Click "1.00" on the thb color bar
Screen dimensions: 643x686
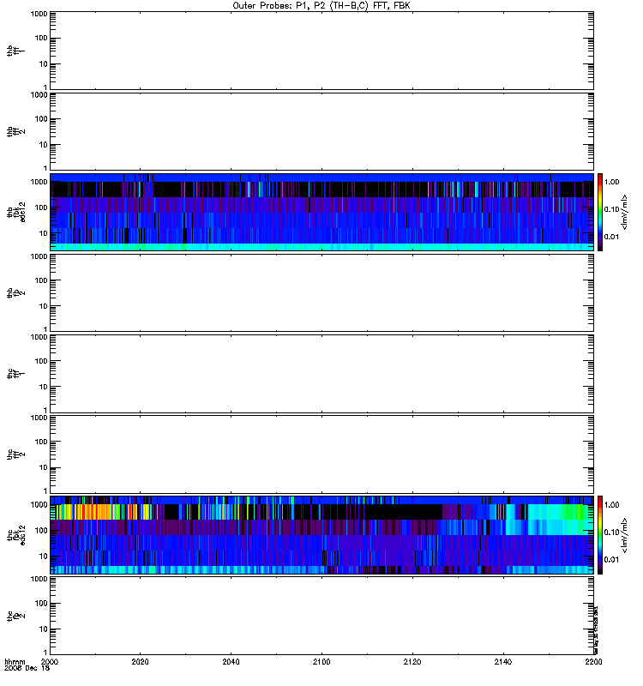(611, 182)
